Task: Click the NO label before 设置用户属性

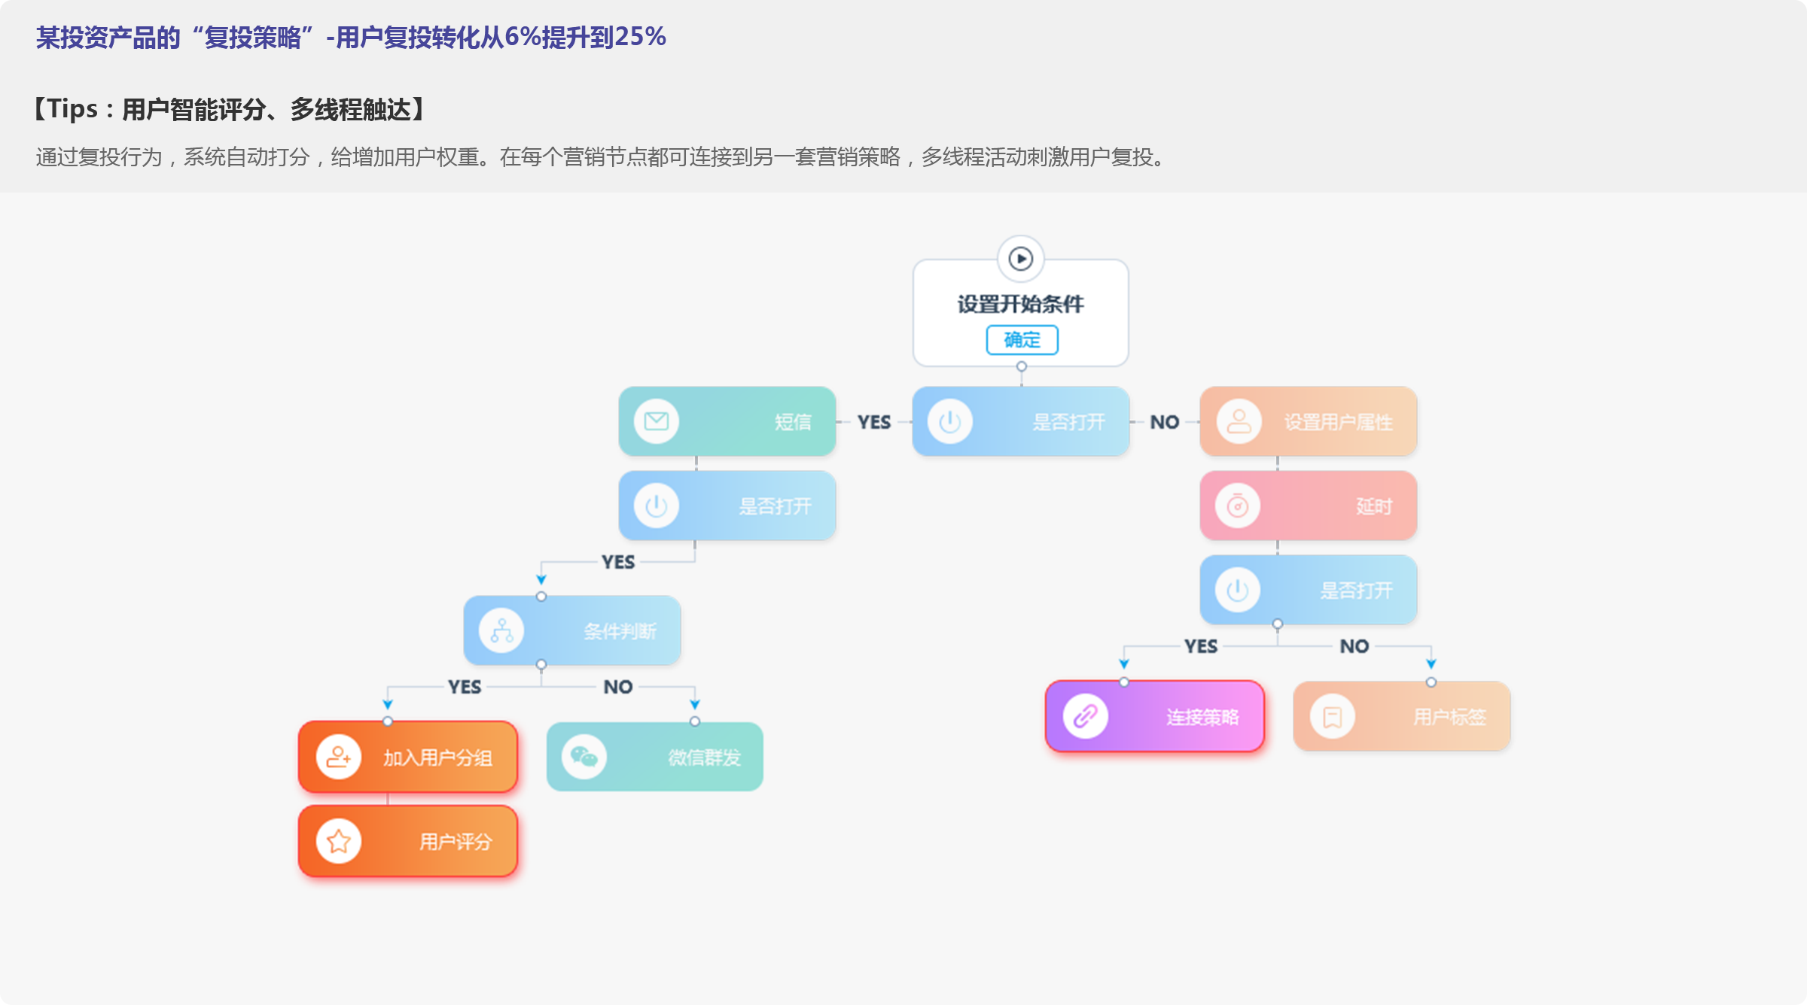Action: [1165, 422]
